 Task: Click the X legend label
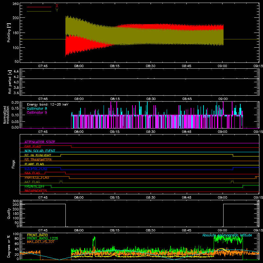point(57,6)
